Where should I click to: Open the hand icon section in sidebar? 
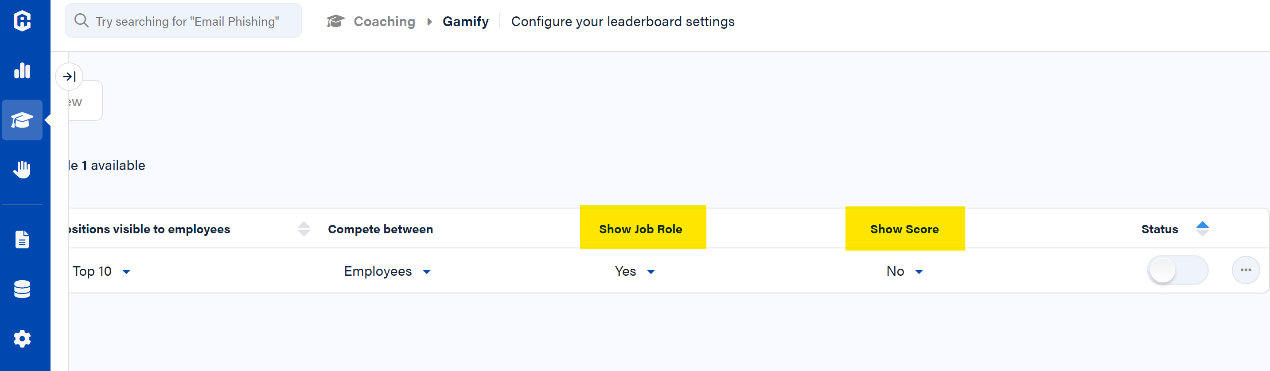pyautogui.click(x=22, y=169)
